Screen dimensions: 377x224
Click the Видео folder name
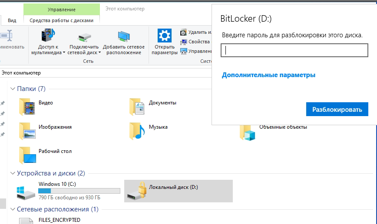[46, 103]
